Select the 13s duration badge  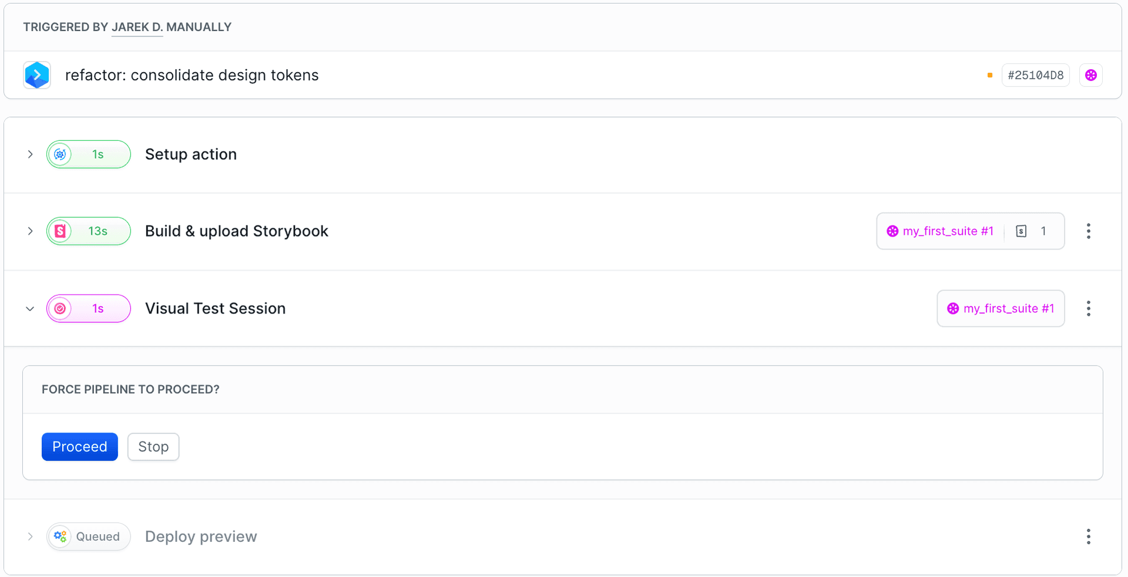(89, 231)
